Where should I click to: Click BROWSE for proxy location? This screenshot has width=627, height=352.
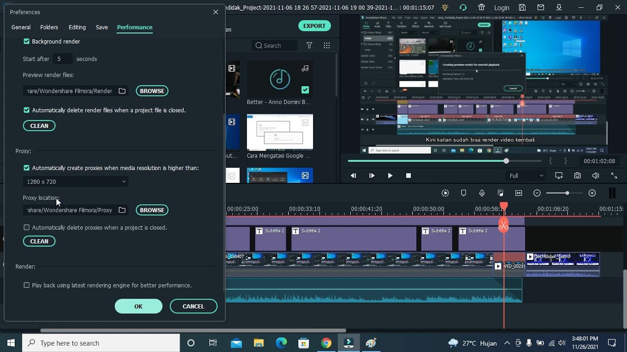[152, 210]
